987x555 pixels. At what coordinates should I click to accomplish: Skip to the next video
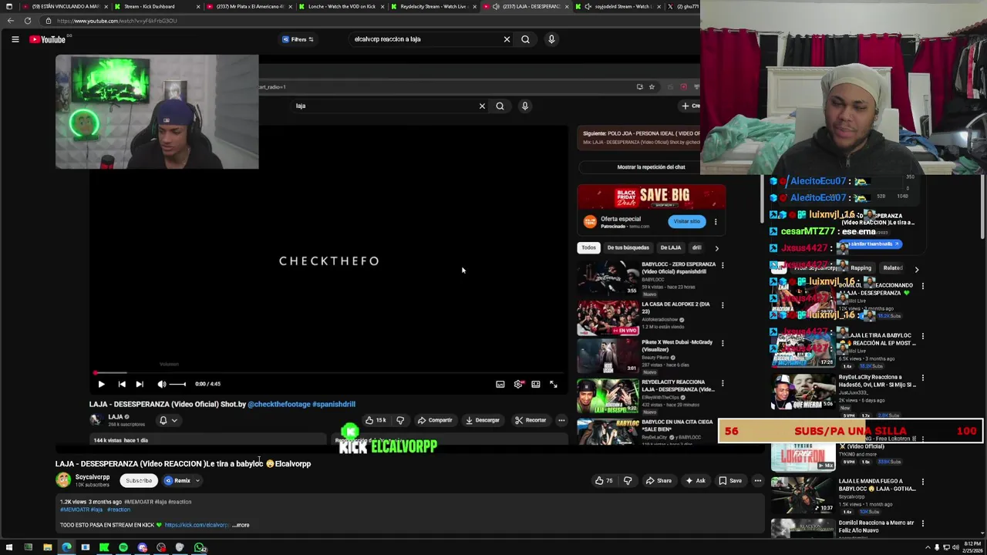[140, 384]
